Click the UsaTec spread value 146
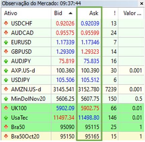This screenshot has height=142, width=145. coord(112,118)
